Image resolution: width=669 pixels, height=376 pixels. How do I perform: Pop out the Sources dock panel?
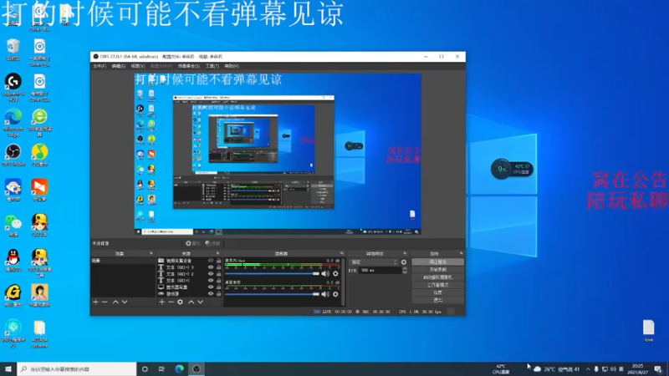coord(217,254)
